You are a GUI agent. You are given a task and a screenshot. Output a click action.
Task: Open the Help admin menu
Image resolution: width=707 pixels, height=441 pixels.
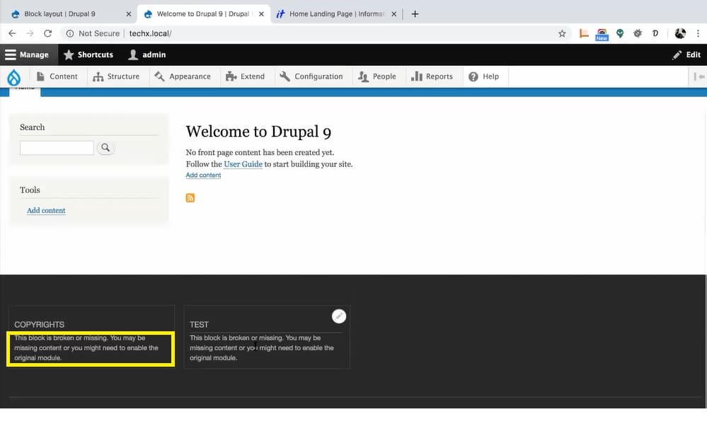(484, 76)
